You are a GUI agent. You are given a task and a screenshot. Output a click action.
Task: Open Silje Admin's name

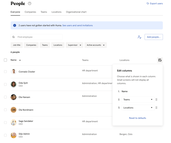[24, 134]
